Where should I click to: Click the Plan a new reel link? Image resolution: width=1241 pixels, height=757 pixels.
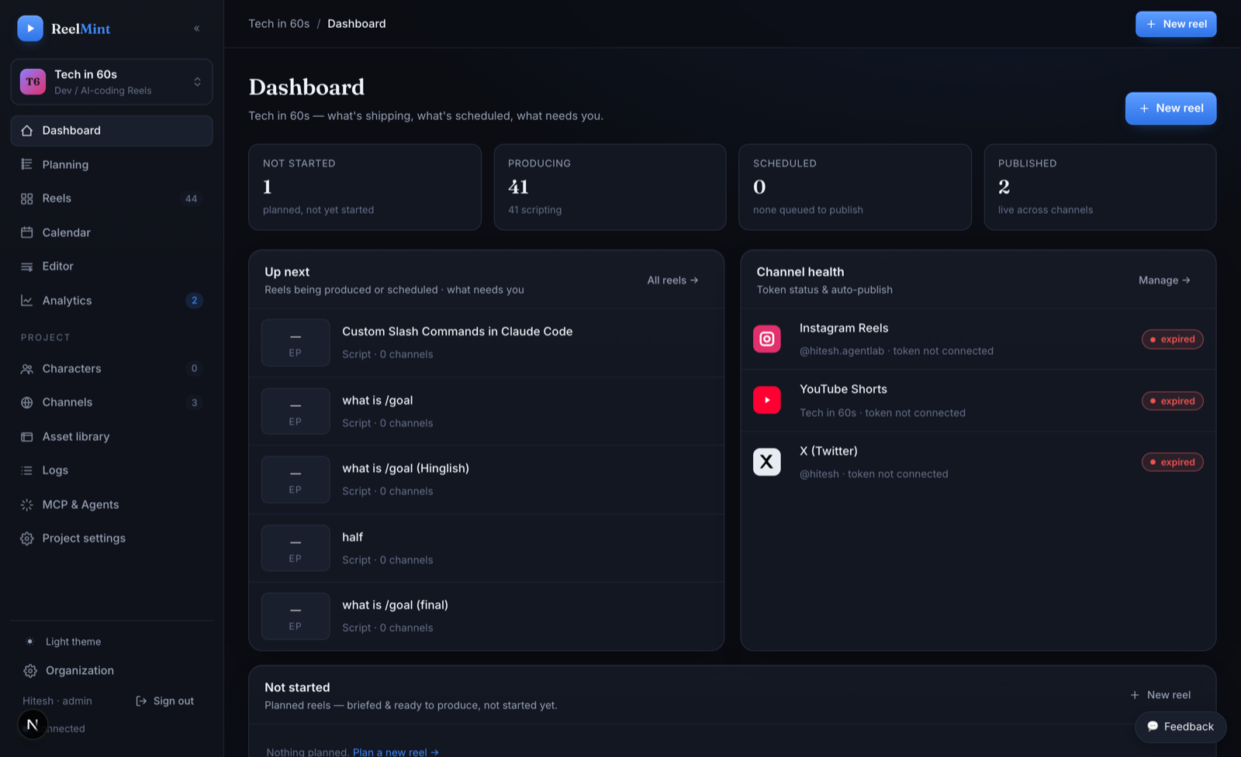coord(396,752)
